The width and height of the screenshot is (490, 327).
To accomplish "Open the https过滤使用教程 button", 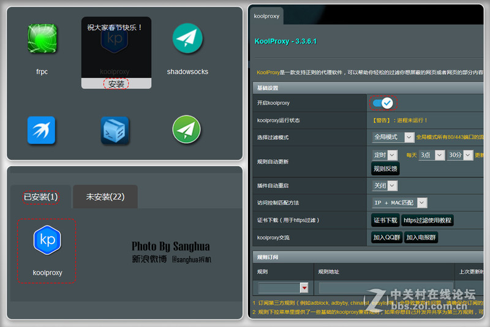I will [427, 220].
